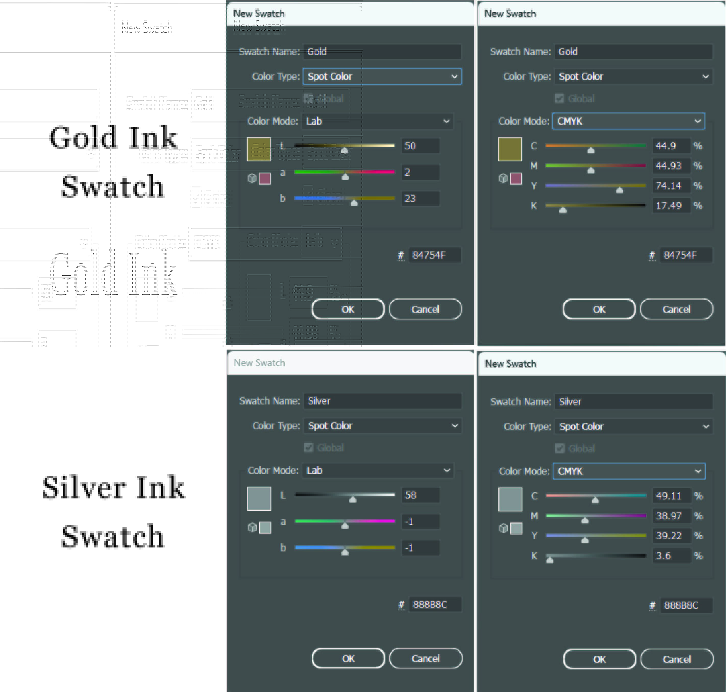This screenshot has height=692, width=726.
Task: Click the Y value field showing 74.14
Action: click(671, 186)
